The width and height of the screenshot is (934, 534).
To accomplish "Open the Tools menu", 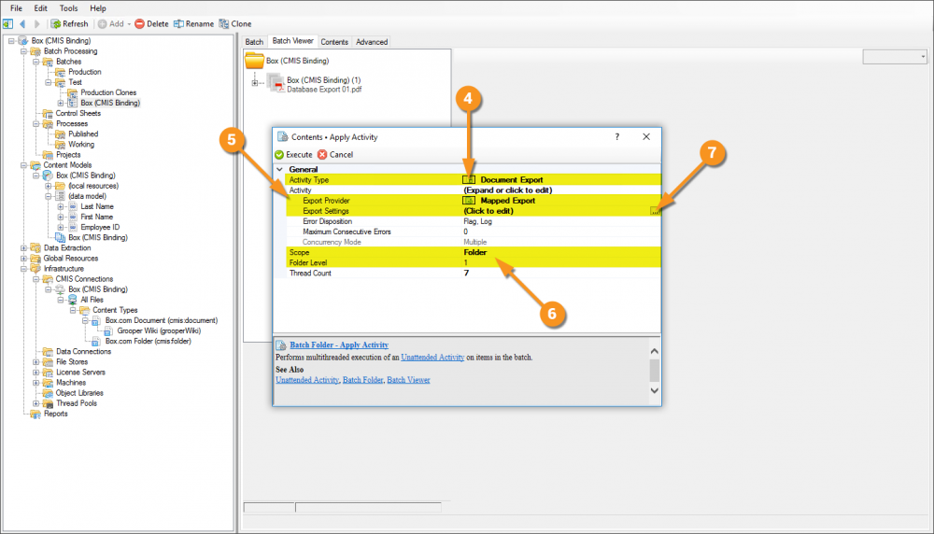I will (68, 8).
